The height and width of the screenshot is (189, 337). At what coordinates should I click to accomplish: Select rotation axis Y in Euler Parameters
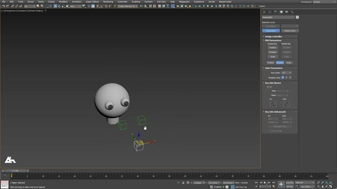[x=286, y=77]
